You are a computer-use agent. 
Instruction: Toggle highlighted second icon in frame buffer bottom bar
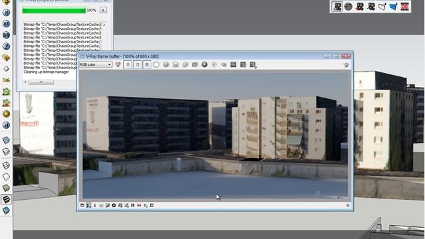pos(88,205)
